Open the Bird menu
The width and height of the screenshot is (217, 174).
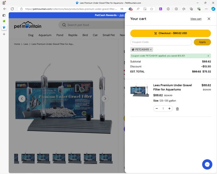click(85, 35)
